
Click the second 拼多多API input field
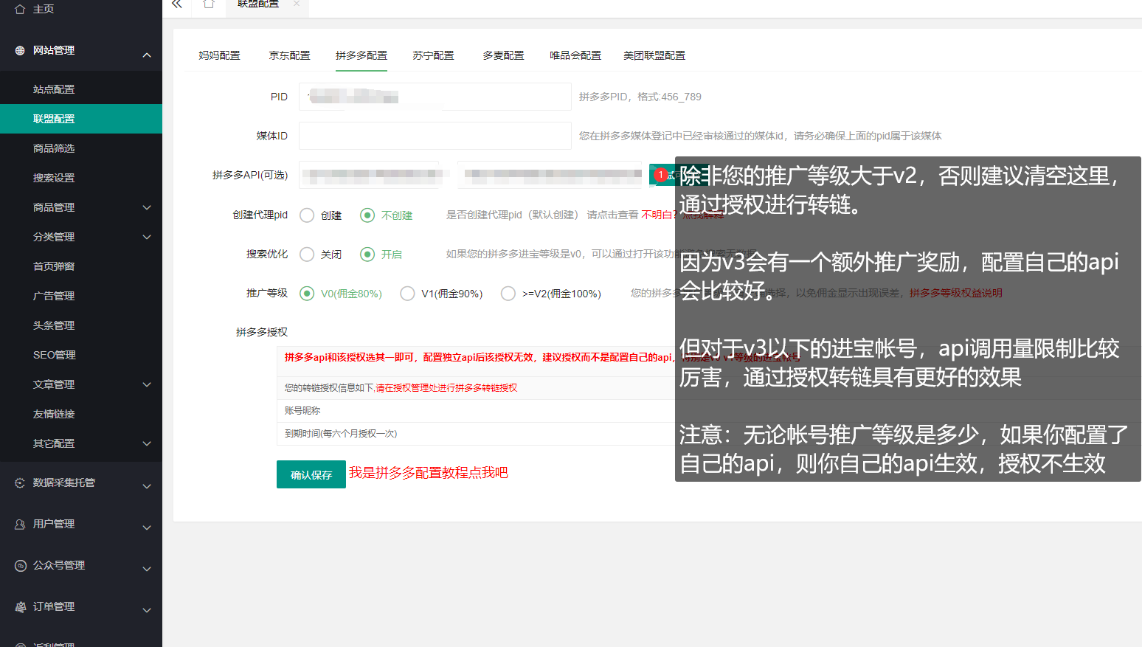(x=550, y=175)
